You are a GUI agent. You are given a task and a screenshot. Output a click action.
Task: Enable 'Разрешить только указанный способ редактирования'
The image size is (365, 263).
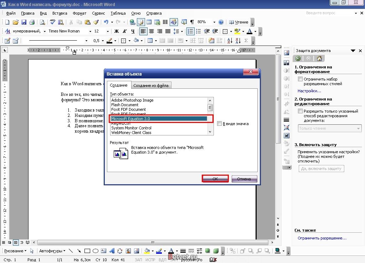coord(300,111)
